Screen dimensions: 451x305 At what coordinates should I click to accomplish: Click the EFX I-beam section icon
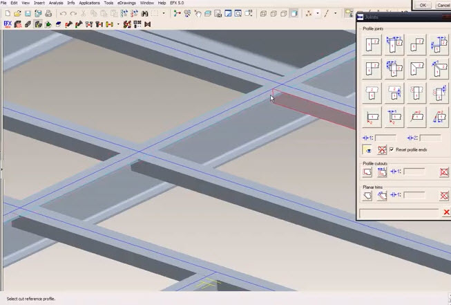pyautogui.click(x=148, y=24)
